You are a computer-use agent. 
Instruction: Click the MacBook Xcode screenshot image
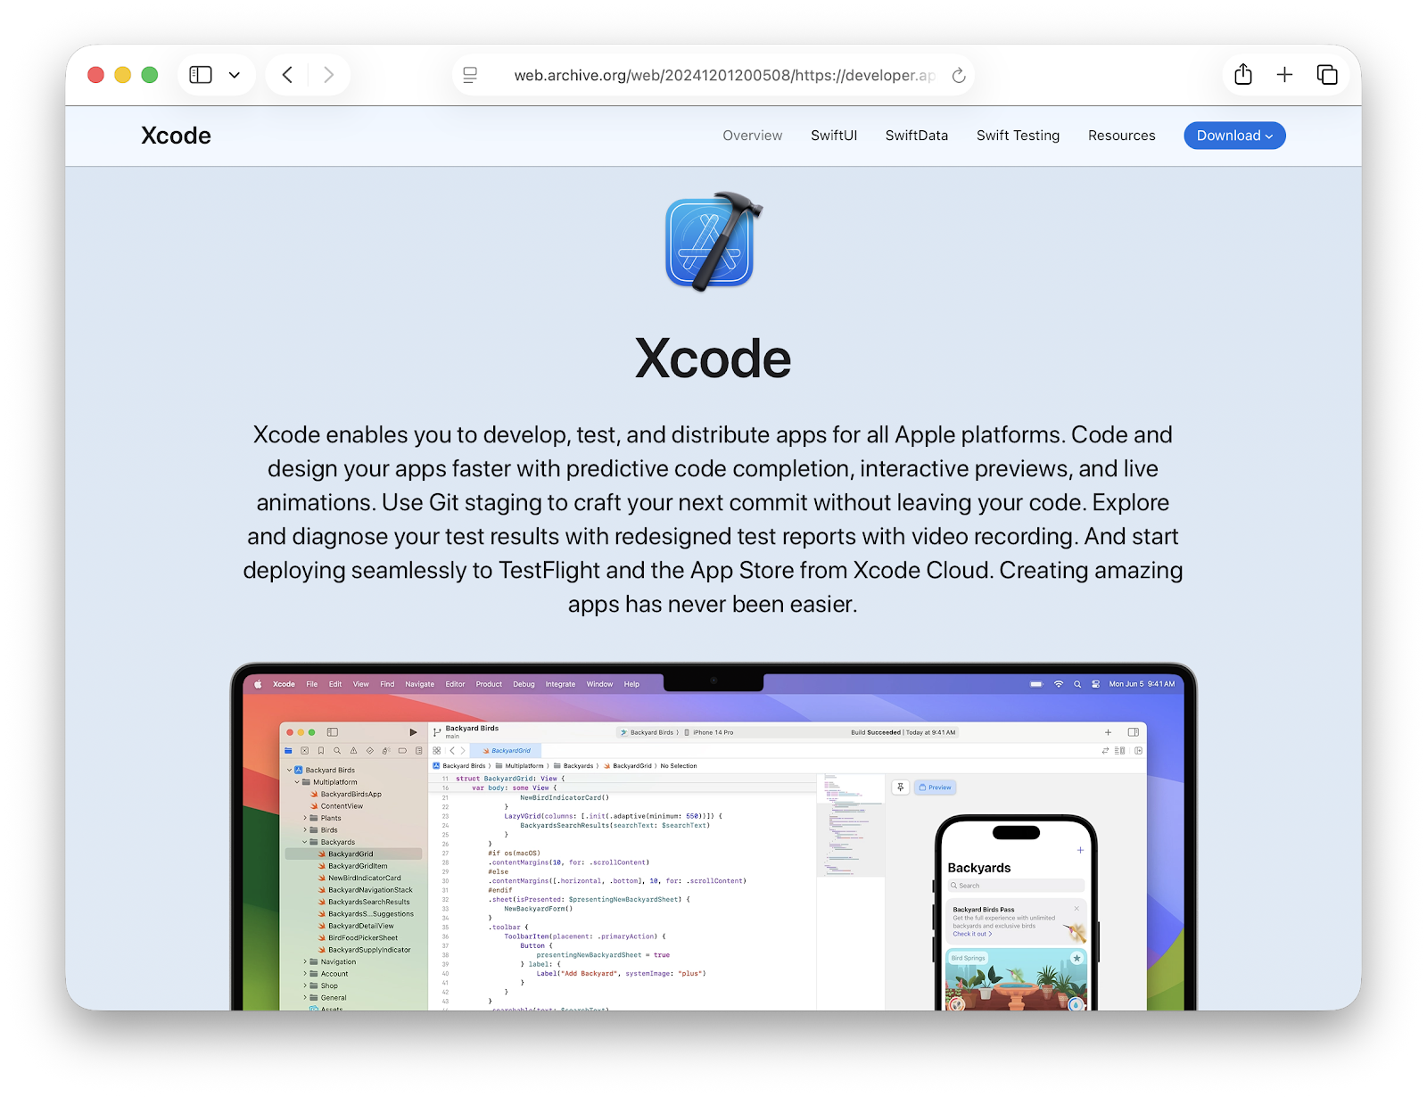pos(713,837)
